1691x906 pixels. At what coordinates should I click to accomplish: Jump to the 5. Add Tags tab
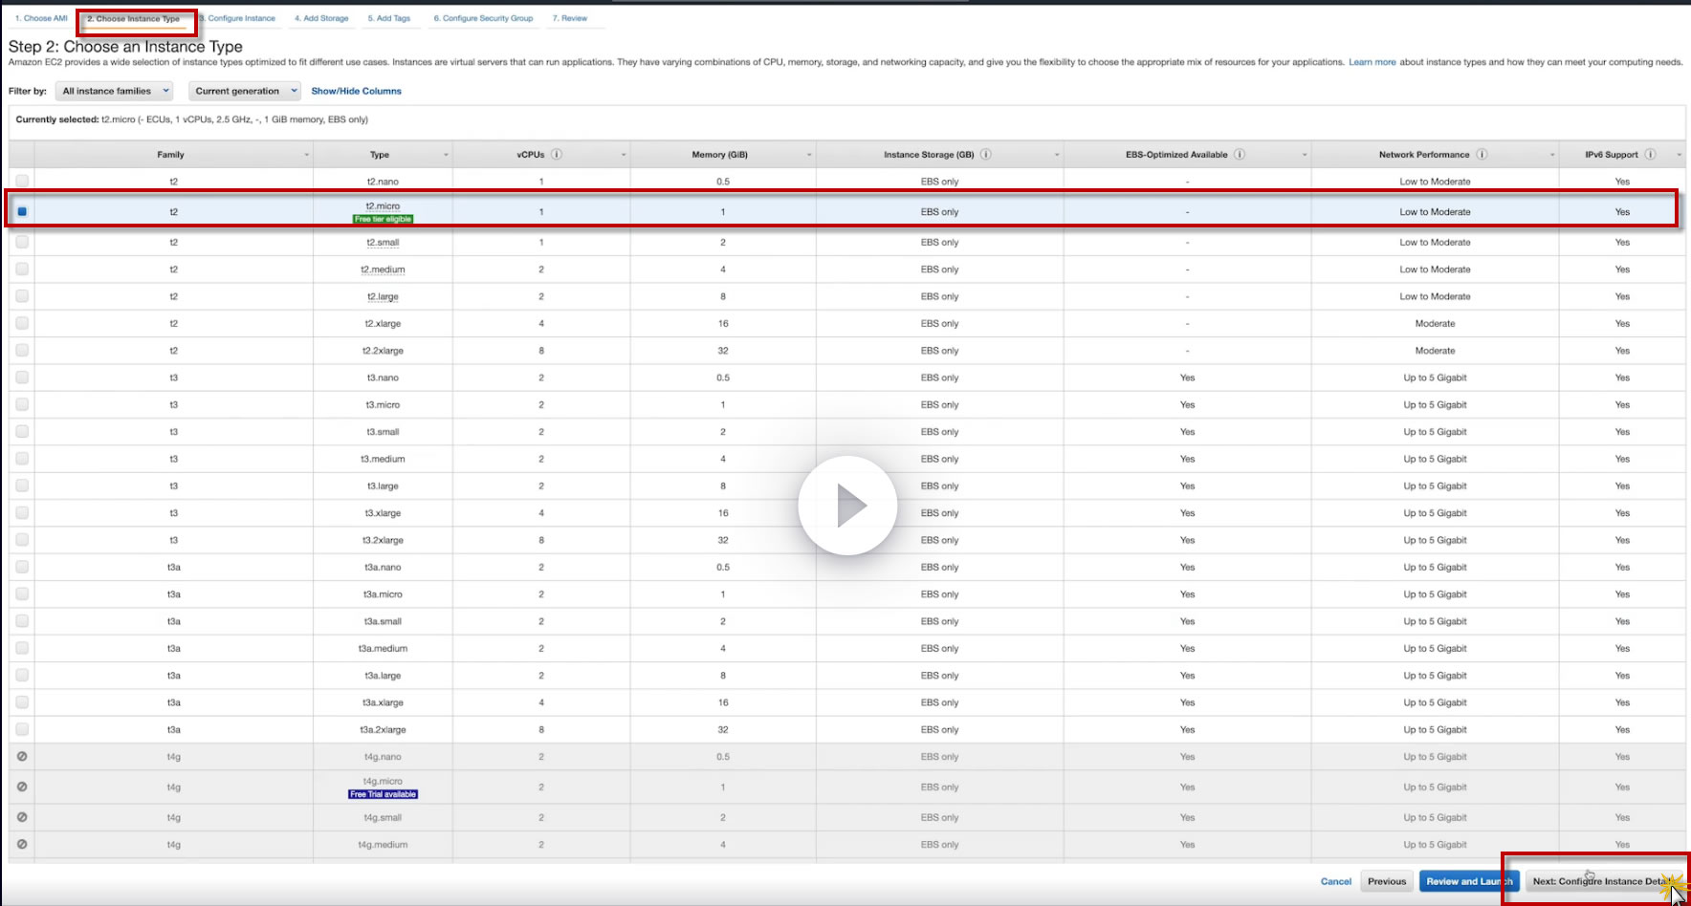(x=389, y=18)
